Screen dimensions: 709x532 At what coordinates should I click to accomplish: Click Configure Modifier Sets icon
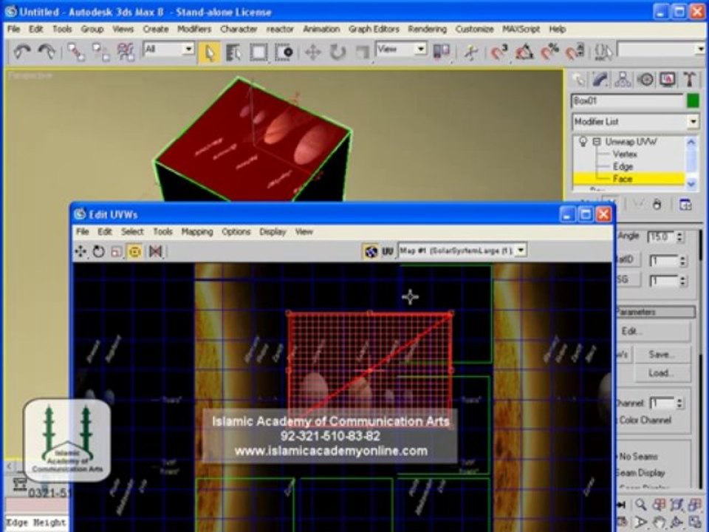685,205
